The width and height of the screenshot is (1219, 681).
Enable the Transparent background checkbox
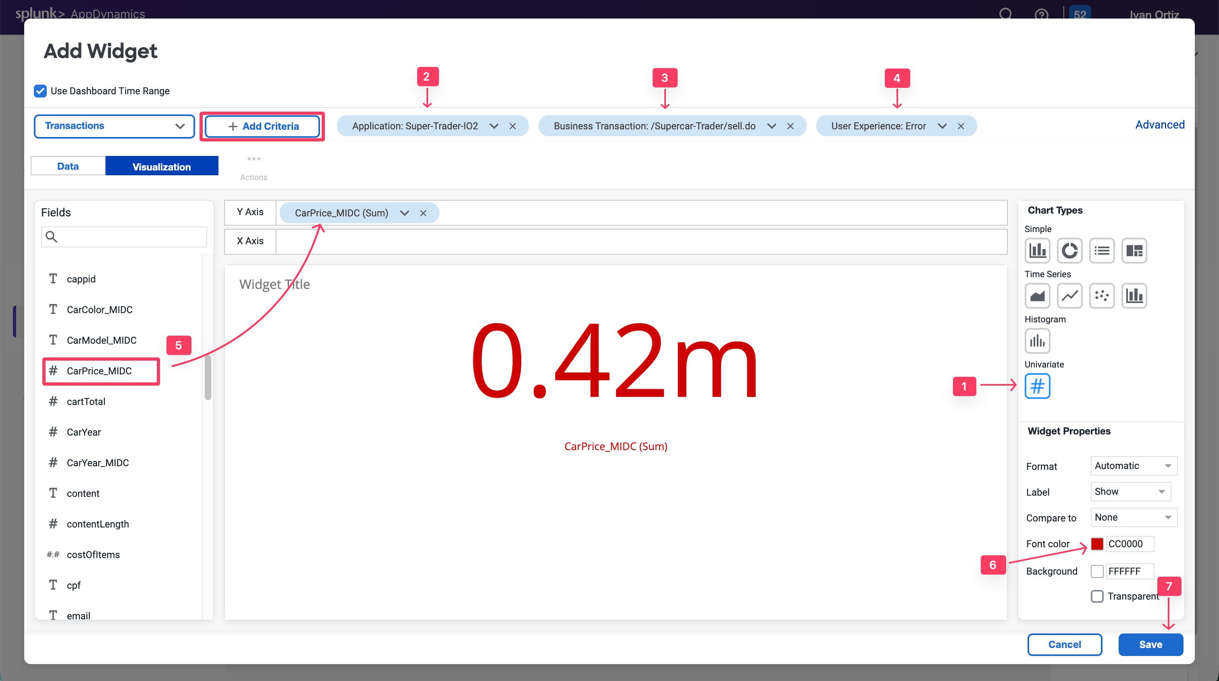click(x=1097, y=596)
